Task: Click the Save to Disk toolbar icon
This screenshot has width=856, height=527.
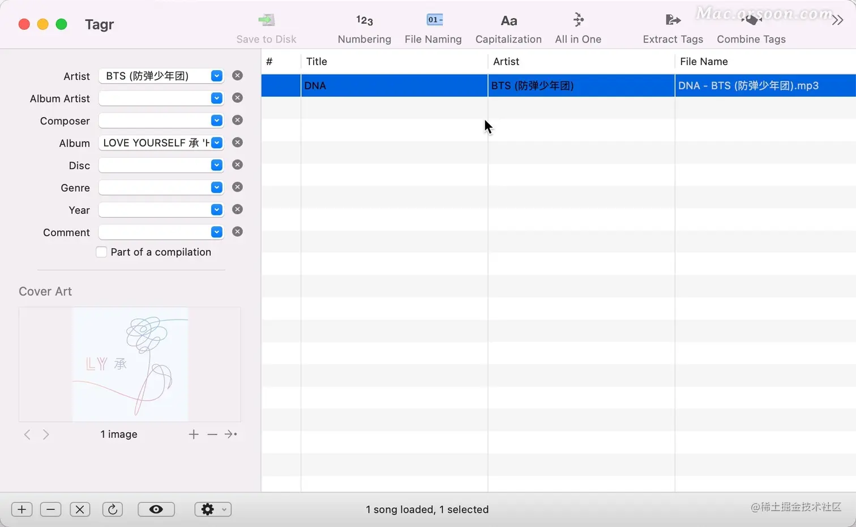Action: tap(266, 21)
